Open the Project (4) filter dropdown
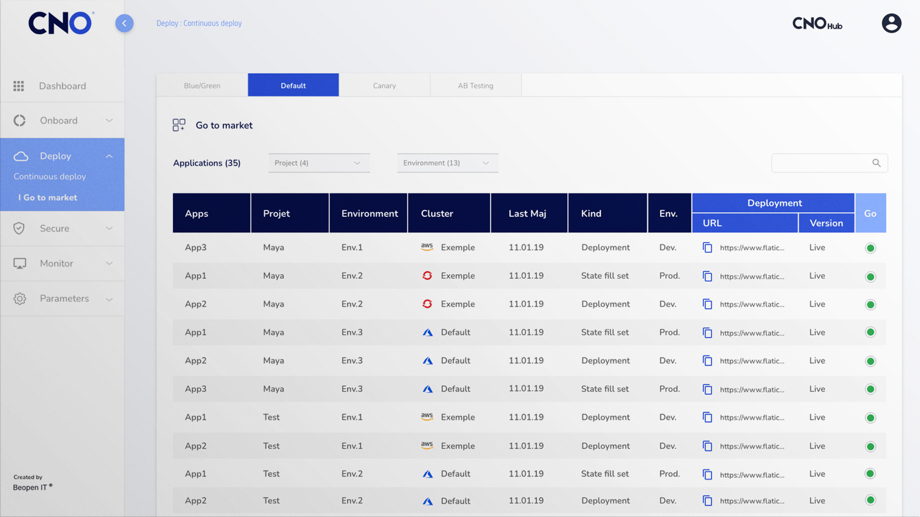The image size is (920, 517). (319, 163)
